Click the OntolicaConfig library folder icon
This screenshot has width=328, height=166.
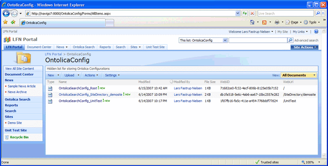coord(23,58)
